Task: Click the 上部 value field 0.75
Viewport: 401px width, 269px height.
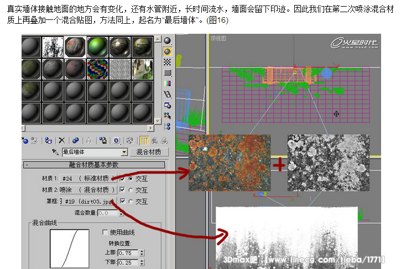Action: (x=128, y=253)
